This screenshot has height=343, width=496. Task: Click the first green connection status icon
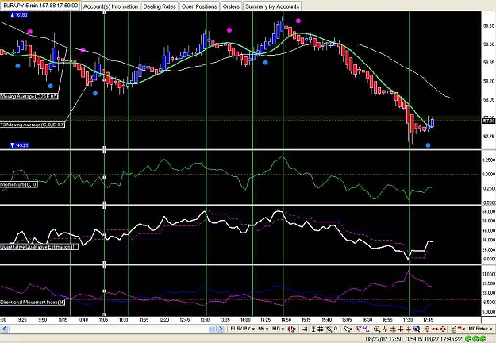pyautogui.click(x=468, y=339)
